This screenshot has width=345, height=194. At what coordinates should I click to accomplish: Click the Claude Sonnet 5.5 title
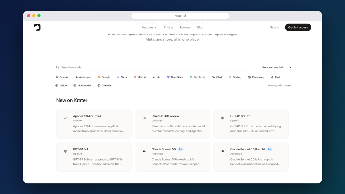pos(164,149)
